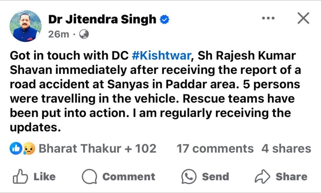321x193 pixels.
Task: View reactions from Bharat Thakur + 102
Action: pyautogui.click(x=97, y=149)
